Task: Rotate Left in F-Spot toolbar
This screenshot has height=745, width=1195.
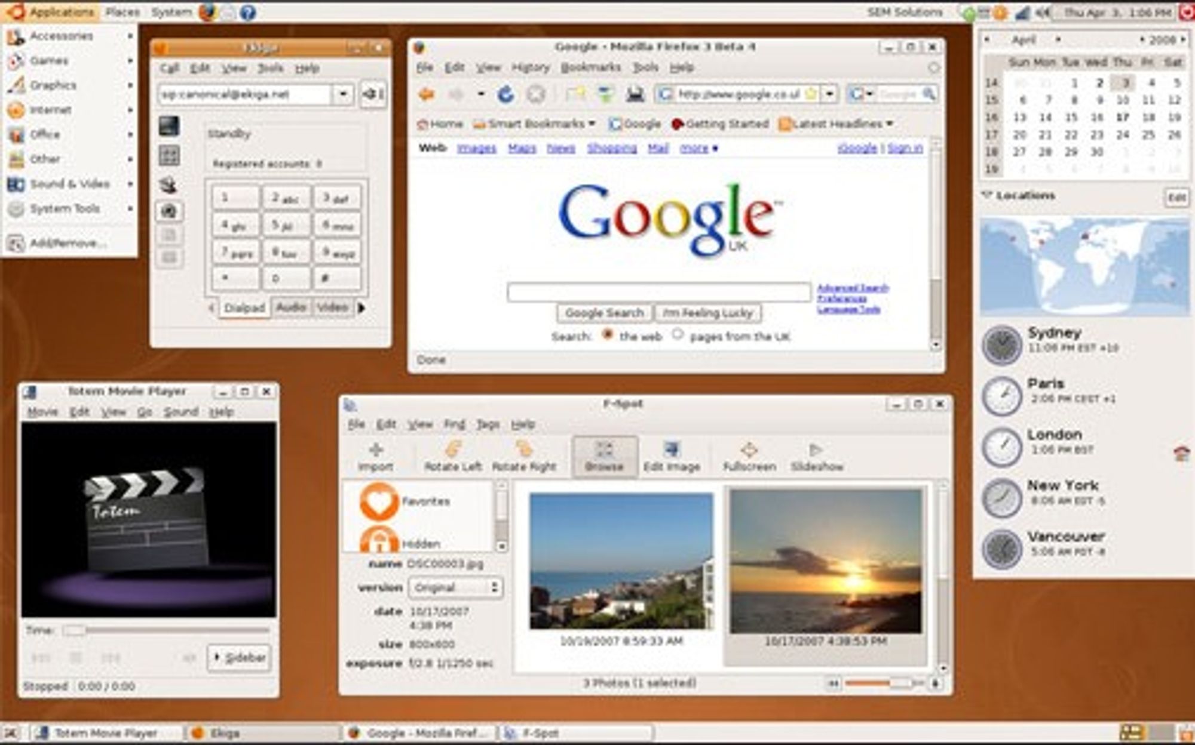Action: pos(452,457)
